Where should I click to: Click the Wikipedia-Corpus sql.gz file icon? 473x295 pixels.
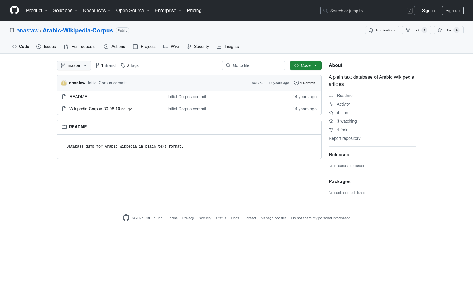tap(64, 109)
